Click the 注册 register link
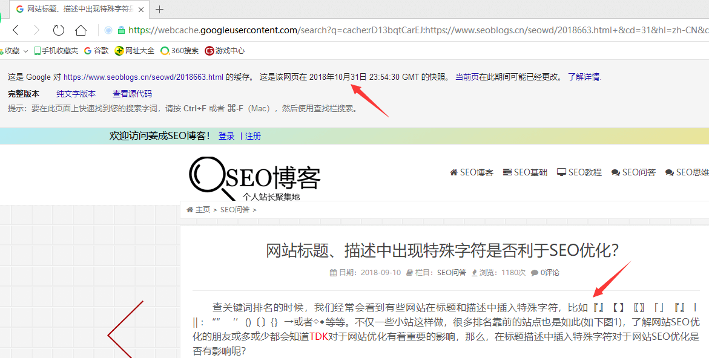The width and height of the screenshot is (709, 358). coord(253,136)
